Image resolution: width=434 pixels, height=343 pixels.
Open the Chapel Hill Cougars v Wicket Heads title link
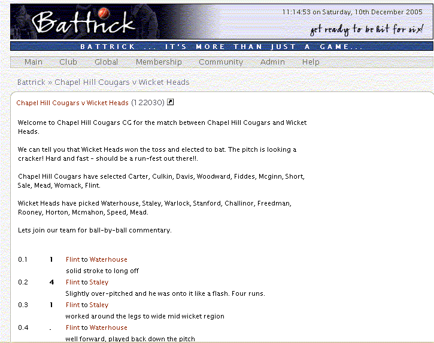pos(72,103)
